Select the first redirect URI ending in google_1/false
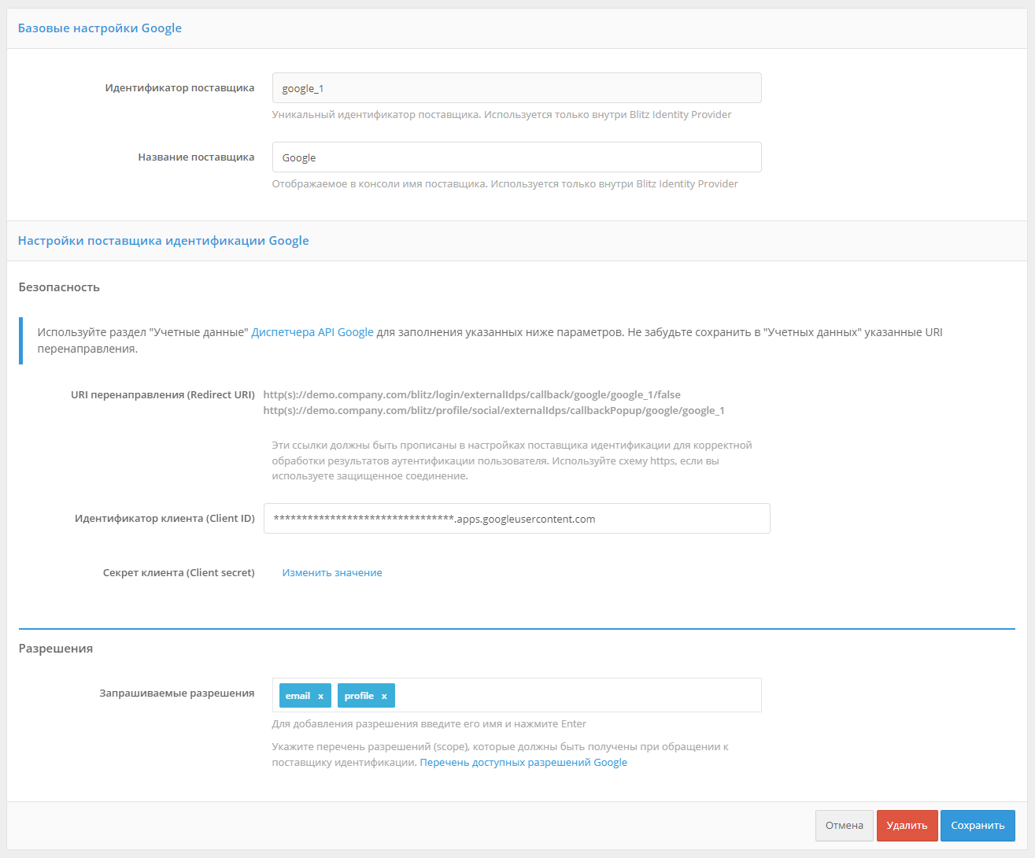Screen dimensions: 1035x858 click(x=471, y=395)
